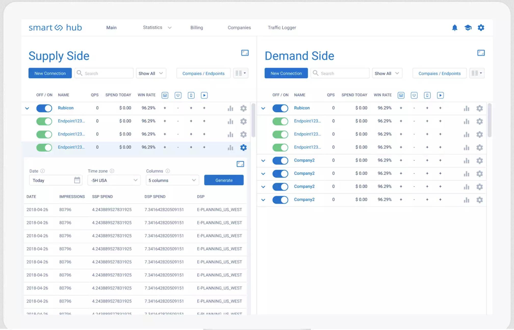Focus Demand Side Search field
This screenshot has height=330, width=514.
pos(340,73)
